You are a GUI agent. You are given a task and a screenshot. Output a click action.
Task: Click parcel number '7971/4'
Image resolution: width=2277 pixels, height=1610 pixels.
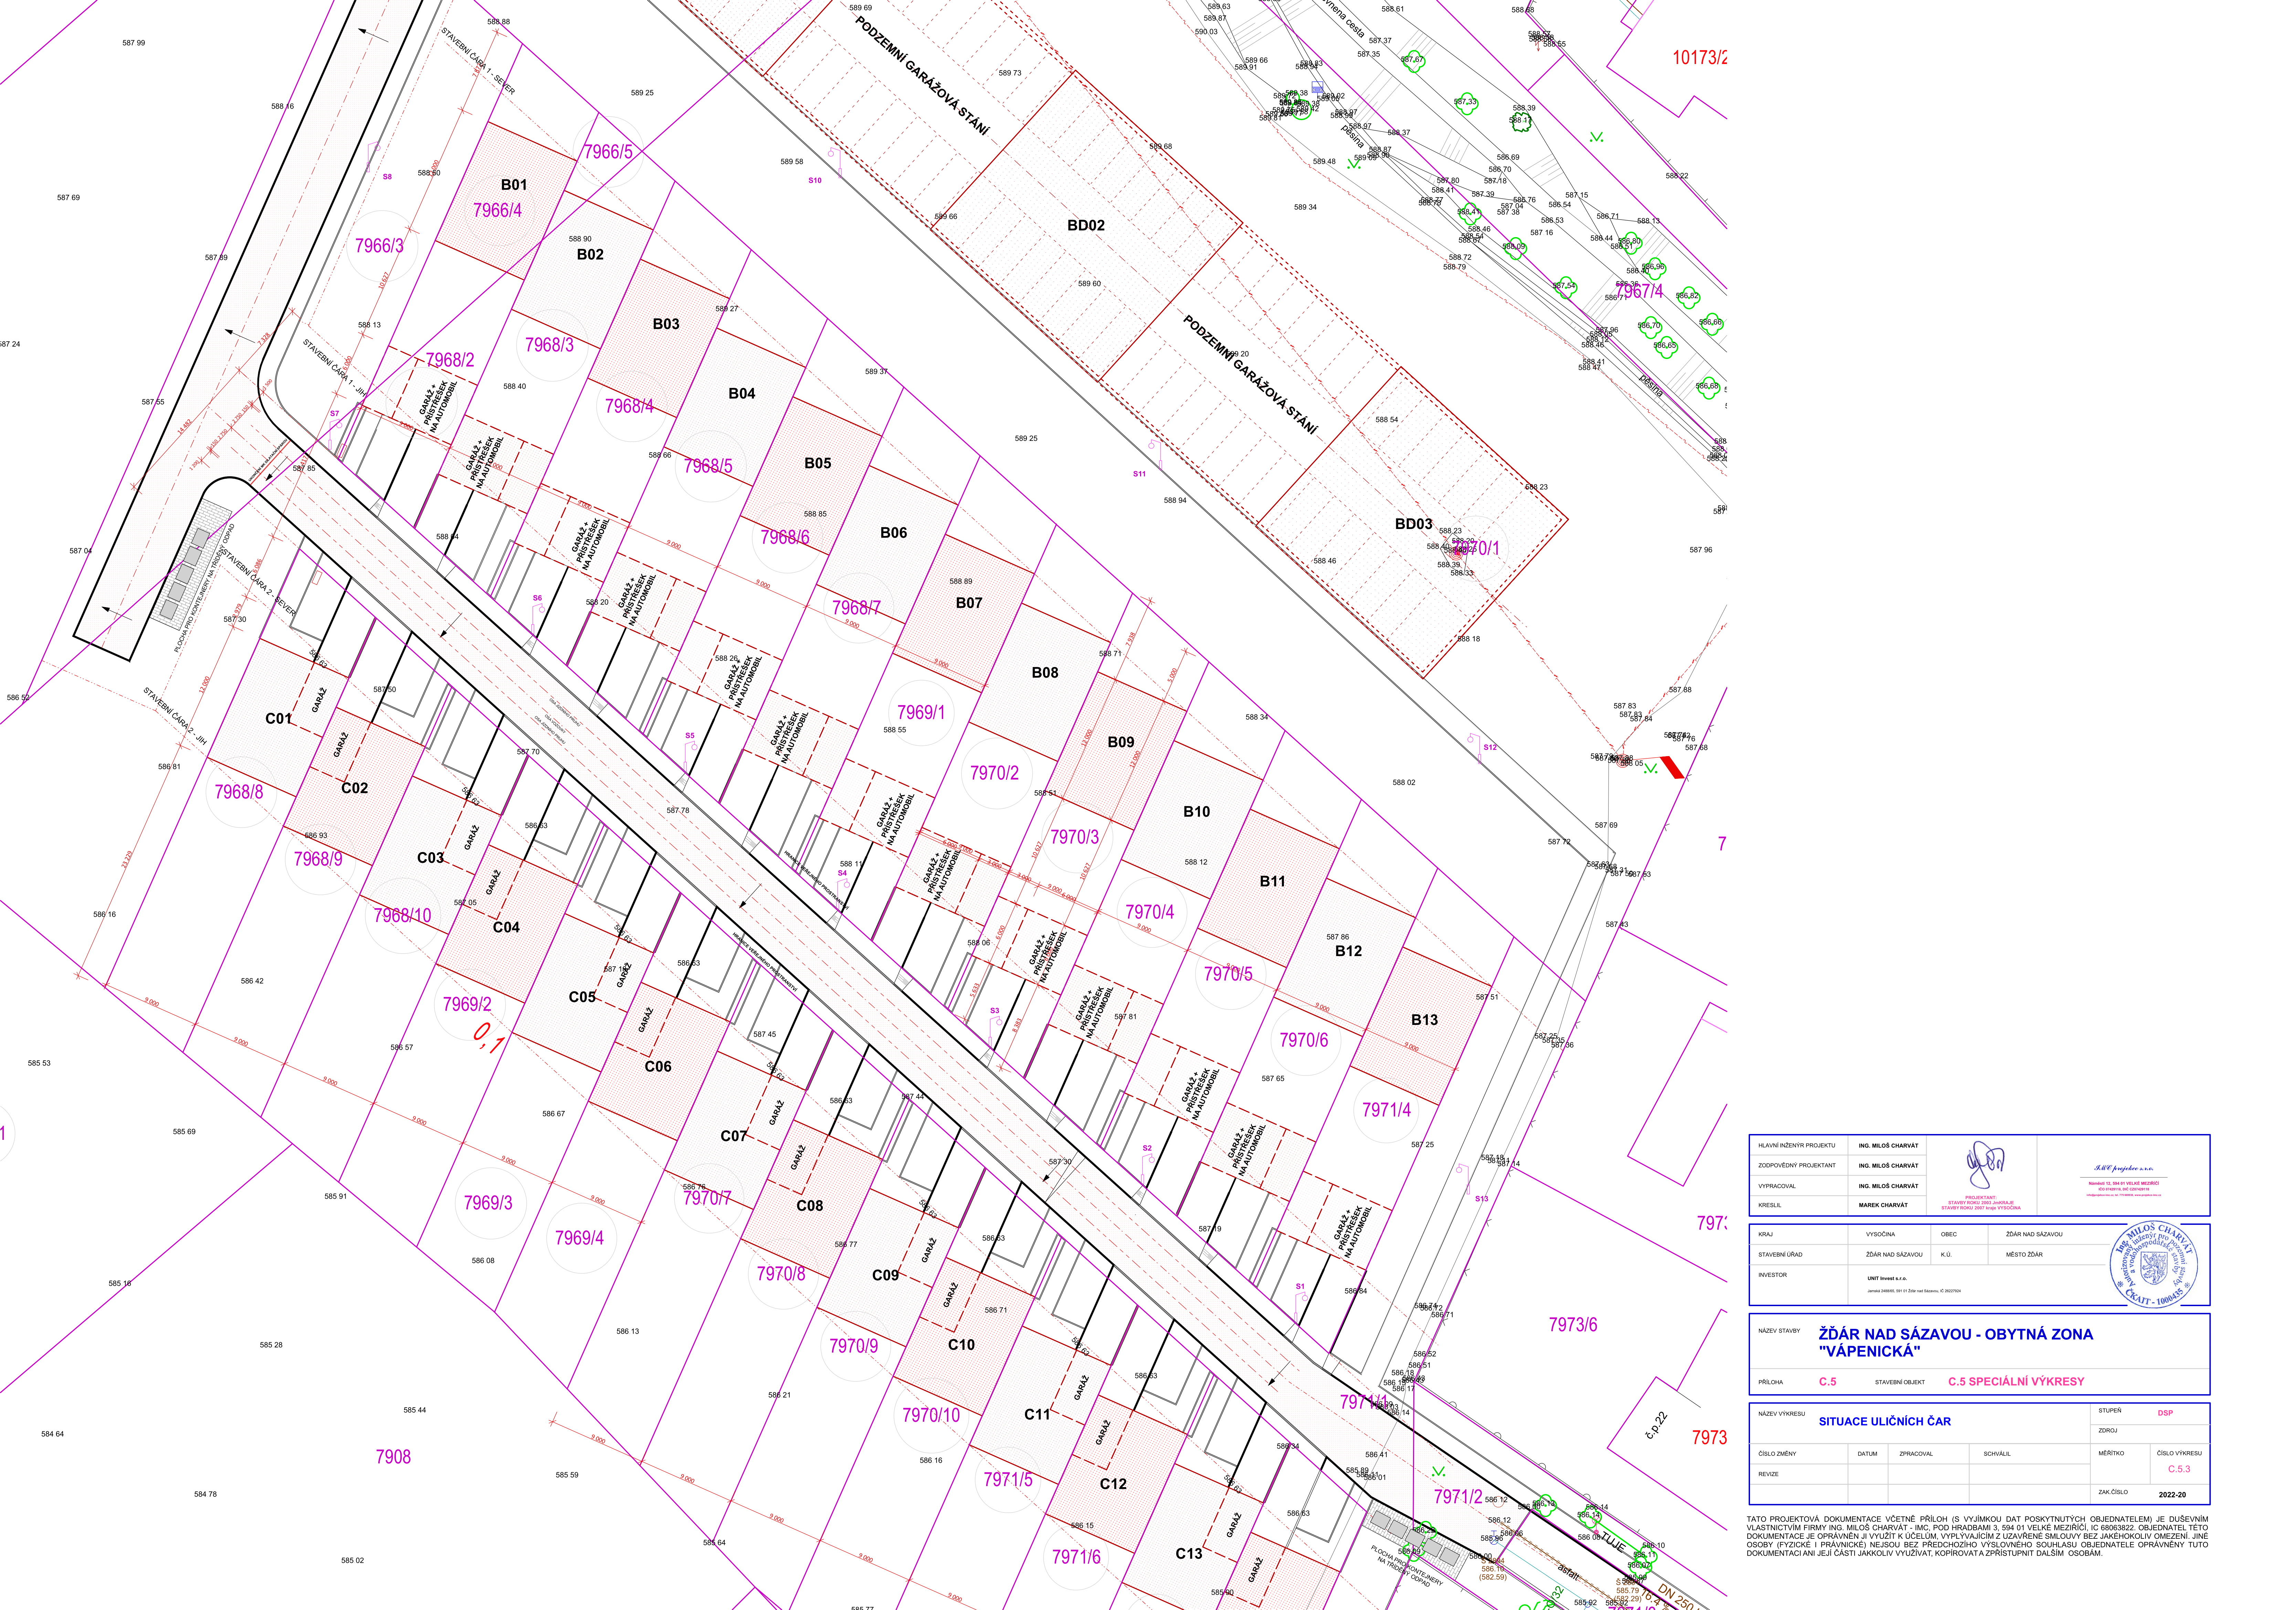(x=1387, y=1110)
